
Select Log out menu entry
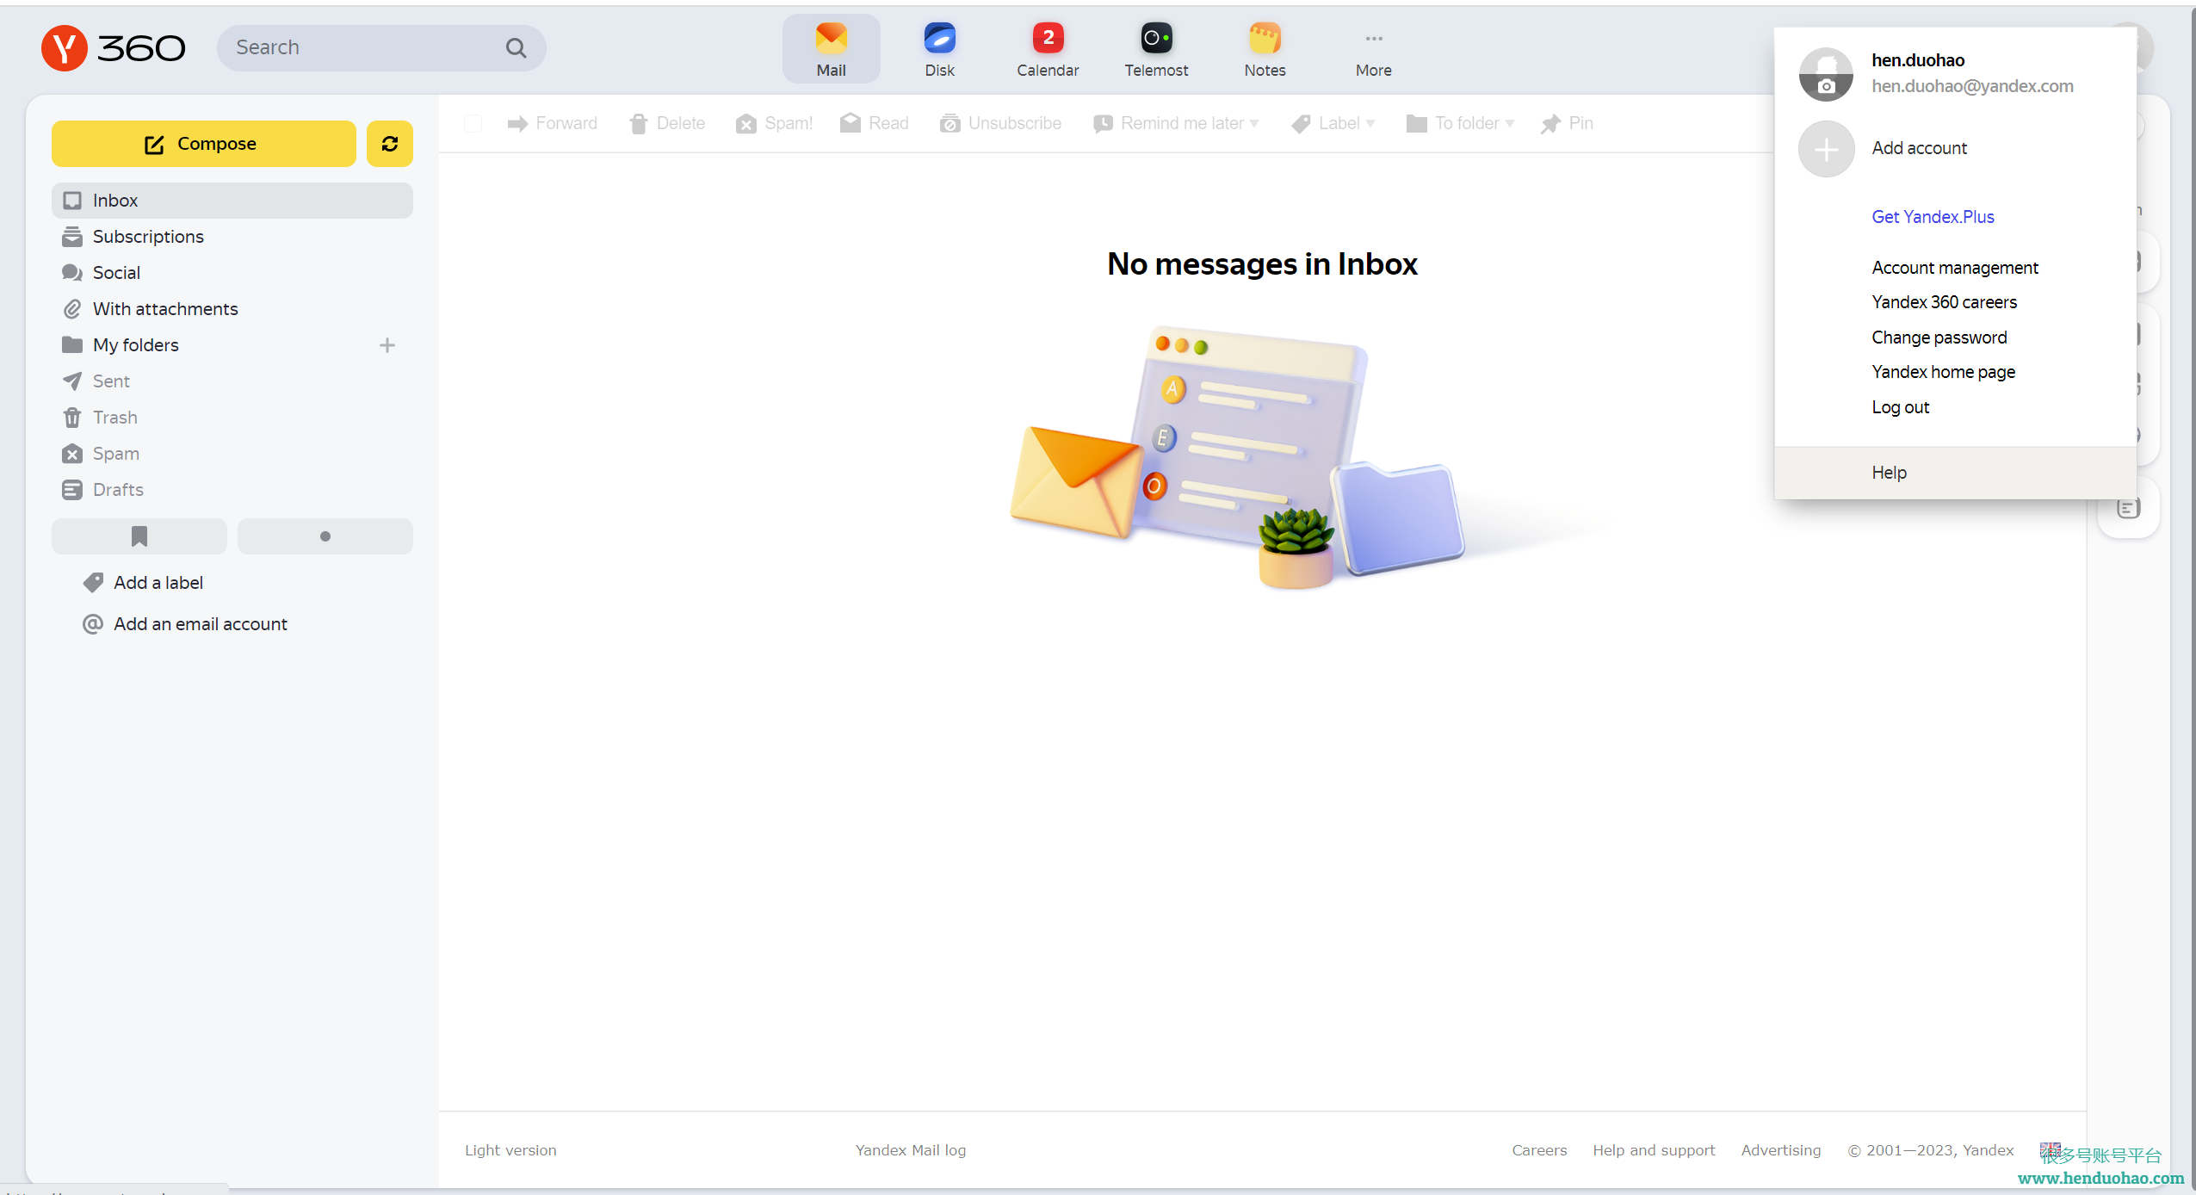(1900, 407)
